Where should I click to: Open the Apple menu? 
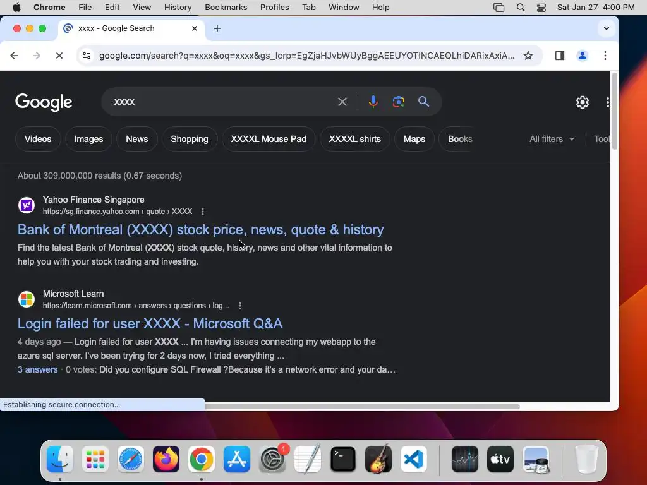[x=16, y=8]
